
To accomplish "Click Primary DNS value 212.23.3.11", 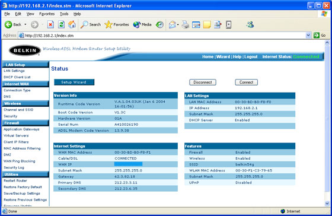I will pyautogui.click(x=126, y=183).
